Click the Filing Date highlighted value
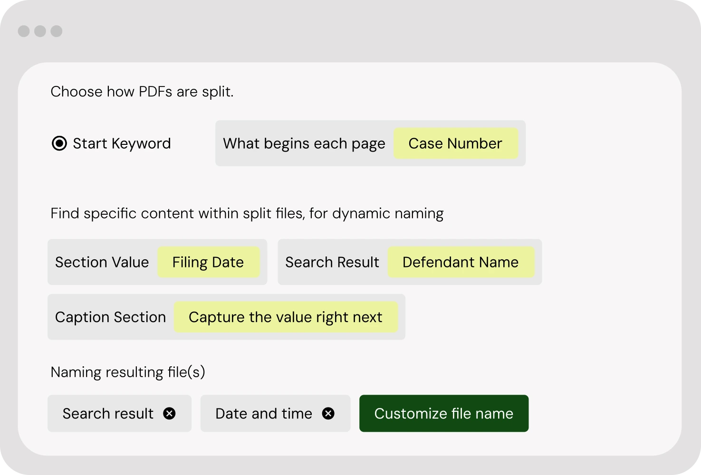This screenshot has height=475, width=701. click(x=208, y=262)
